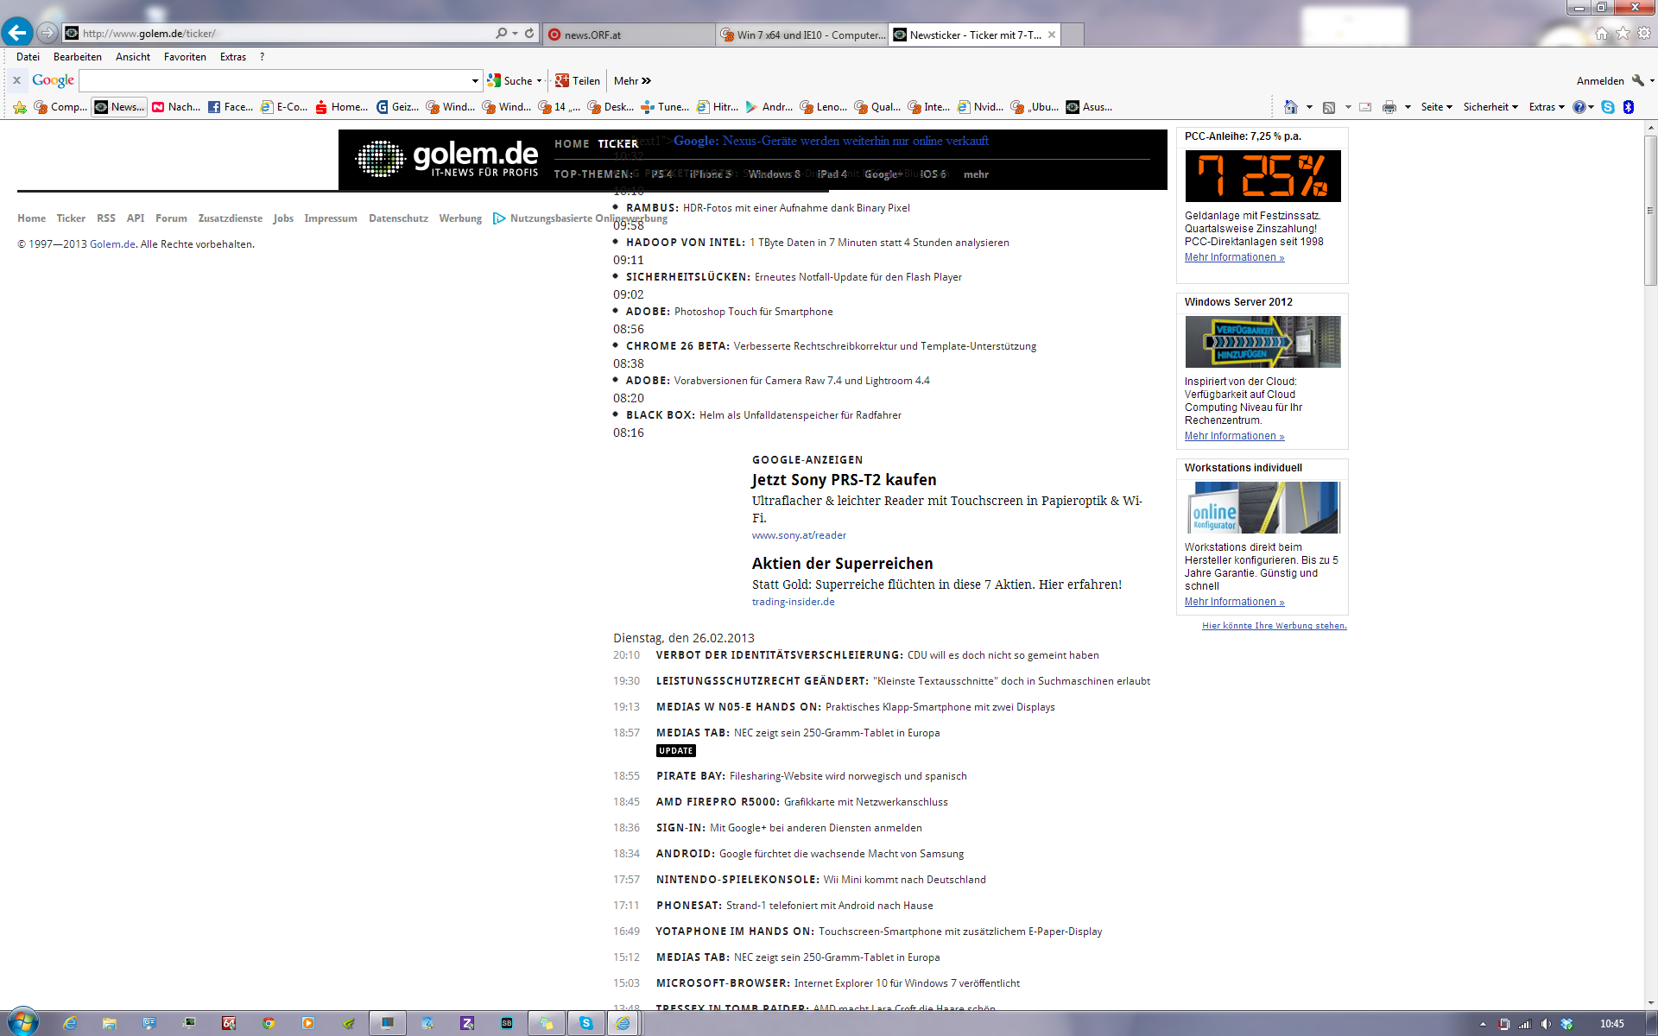Open Google search box history dropdown arrow

click(x=475, y=81)
